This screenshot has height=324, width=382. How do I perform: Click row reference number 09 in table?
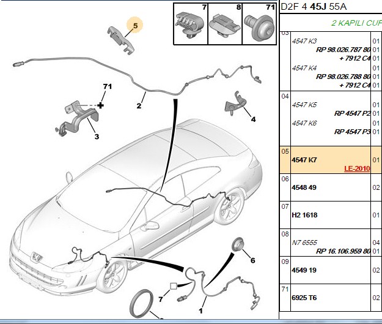[285, 262]
